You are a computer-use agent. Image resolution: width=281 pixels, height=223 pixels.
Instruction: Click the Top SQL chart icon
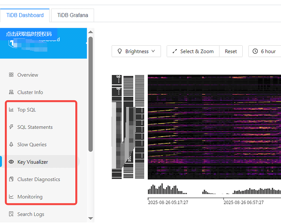(11, 110)
